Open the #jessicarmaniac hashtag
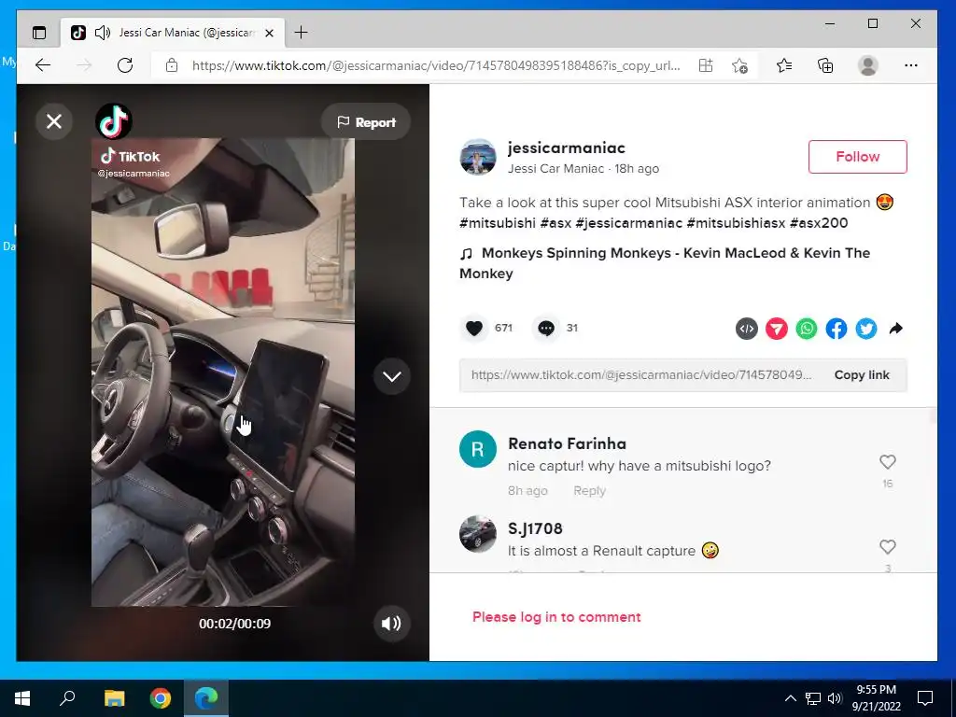 [628, 223]
